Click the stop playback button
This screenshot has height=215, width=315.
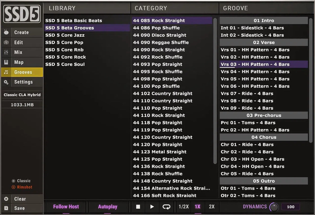[x=138, y=207]
